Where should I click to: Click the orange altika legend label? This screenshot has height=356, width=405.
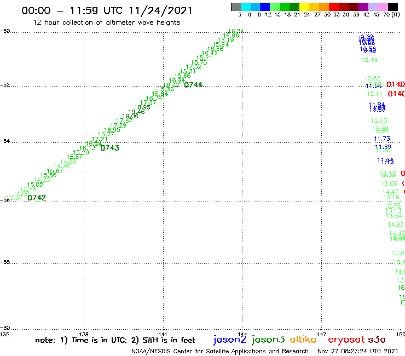[x=303, y=340]
